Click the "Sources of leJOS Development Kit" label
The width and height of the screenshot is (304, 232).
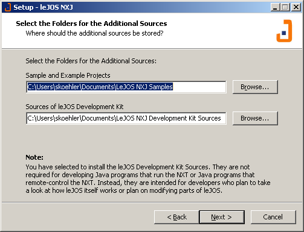[x=74, y=107]
